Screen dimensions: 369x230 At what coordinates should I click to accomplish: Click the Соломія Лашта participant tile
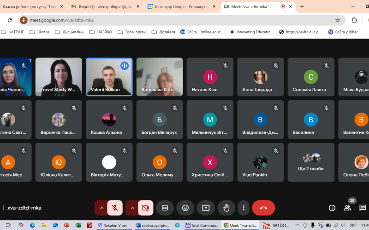click(311, 77)
